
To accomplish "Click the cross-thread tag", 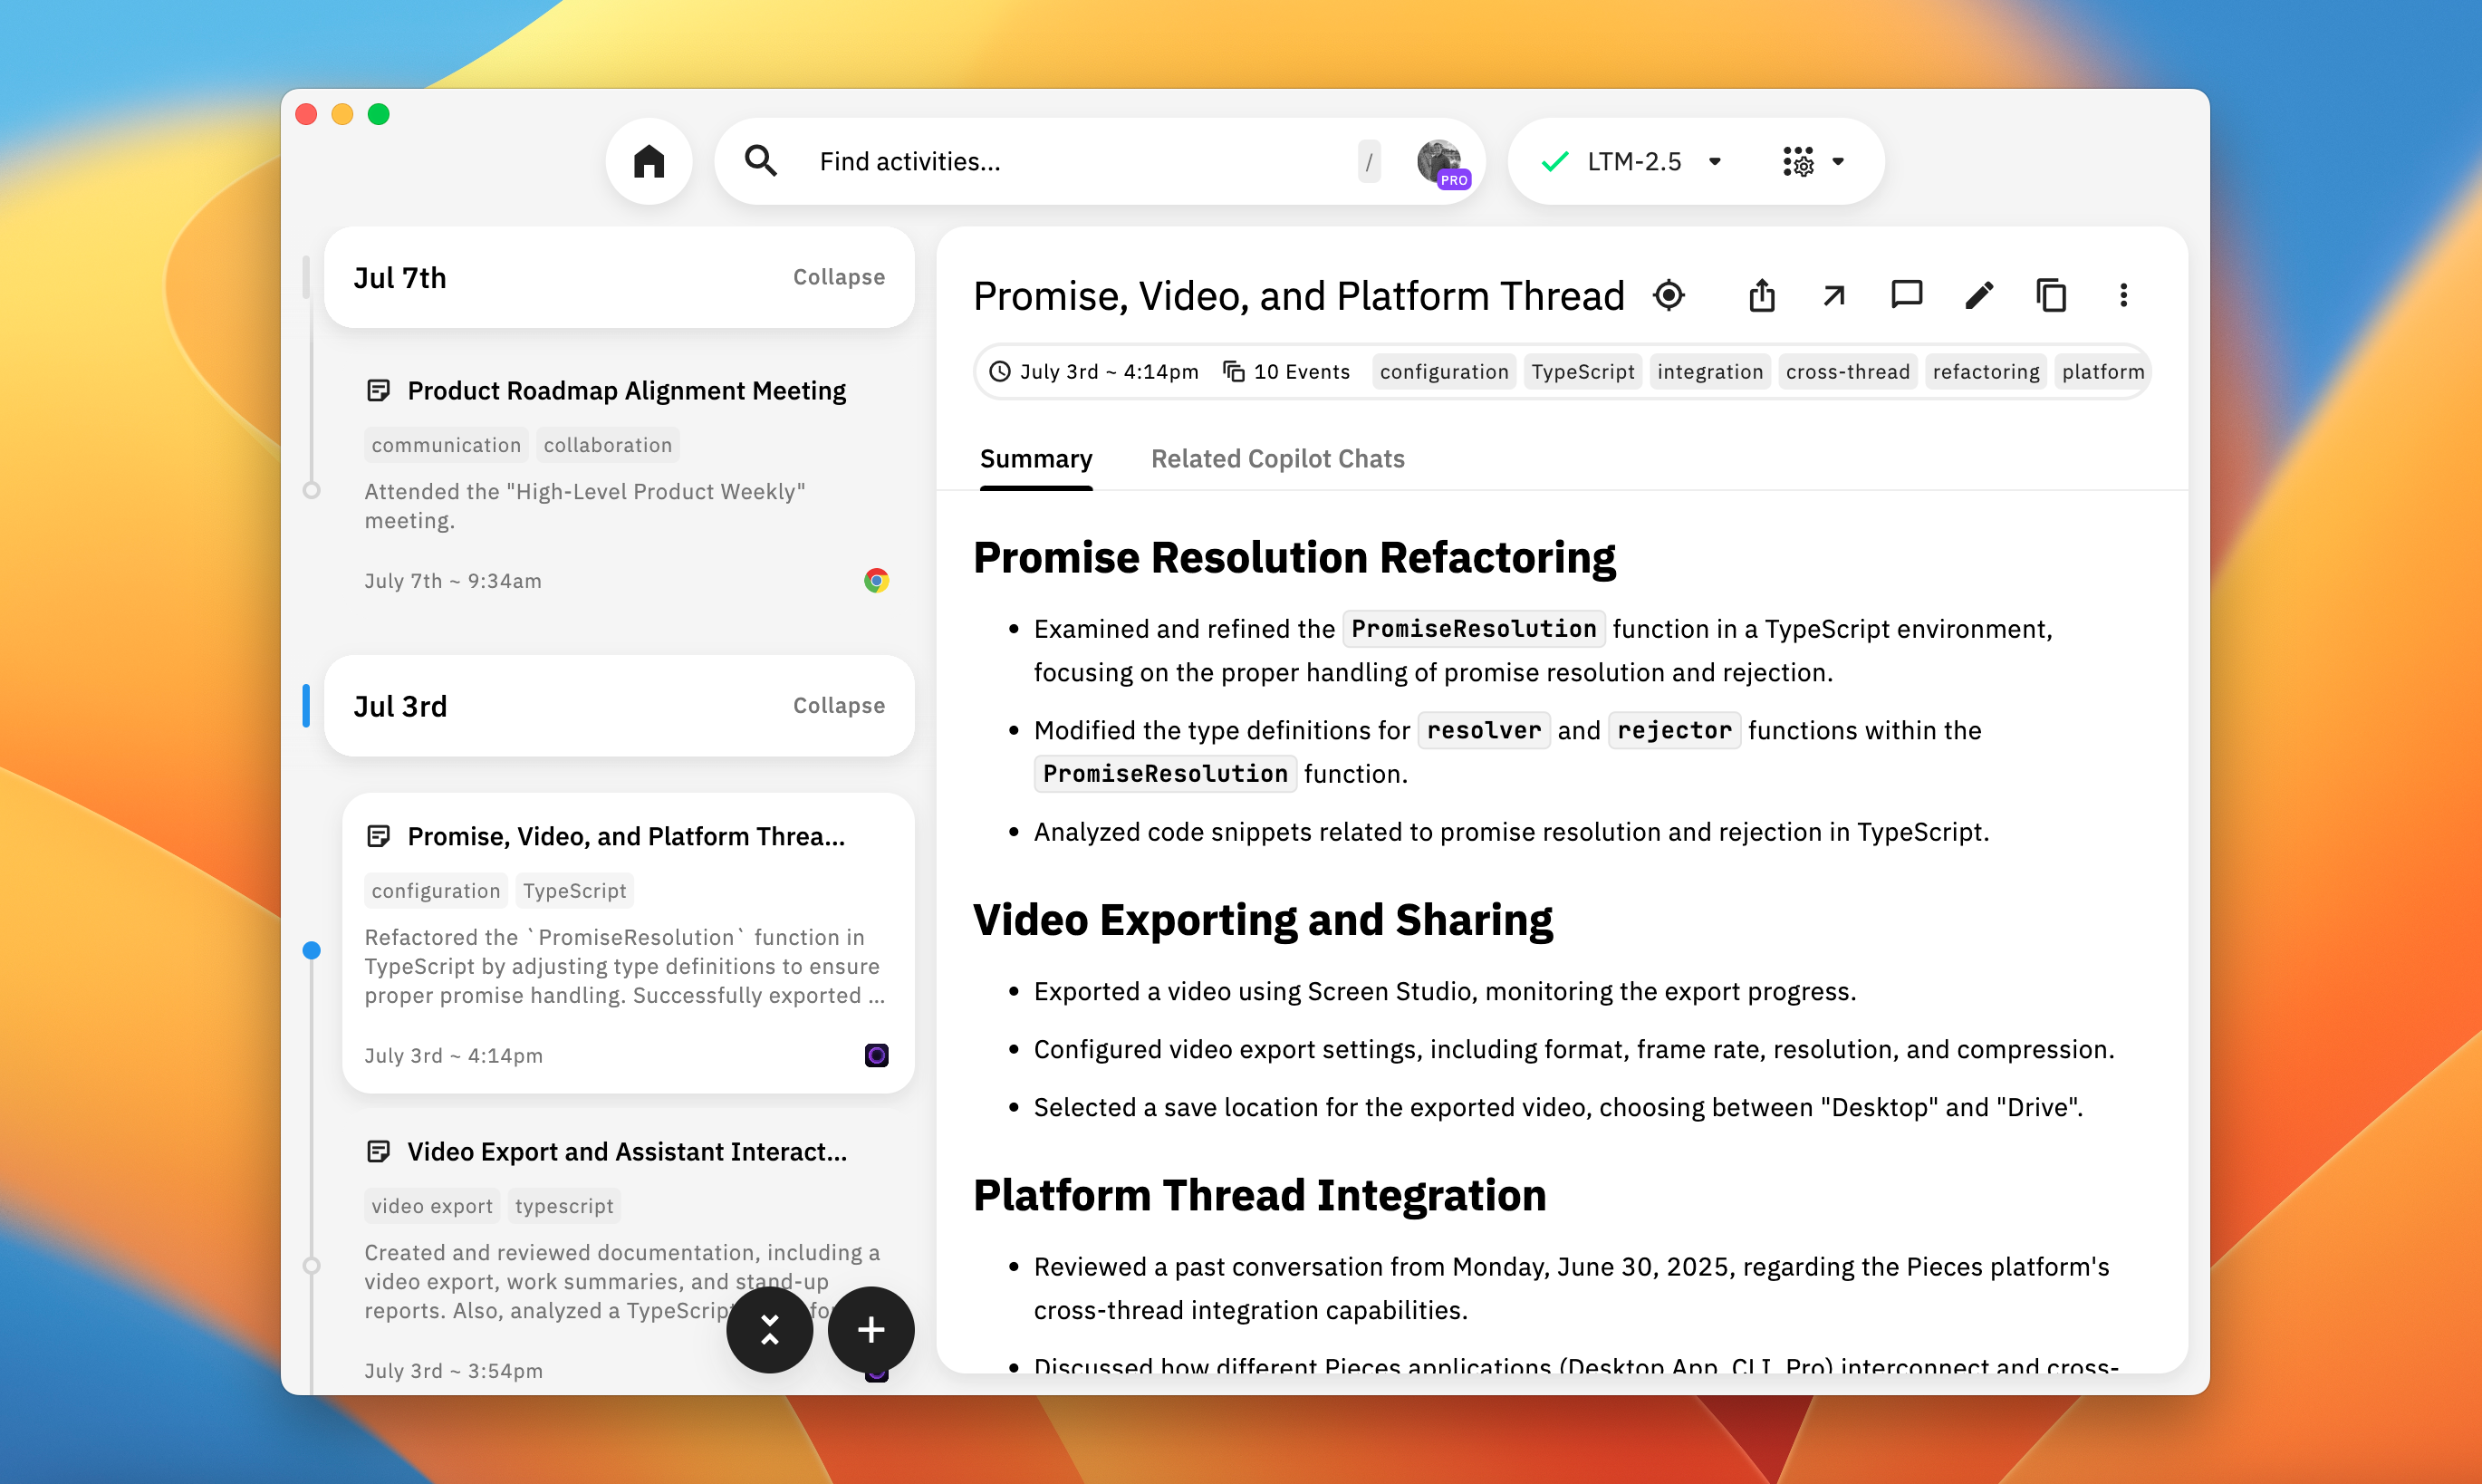I will [1846, 372].
